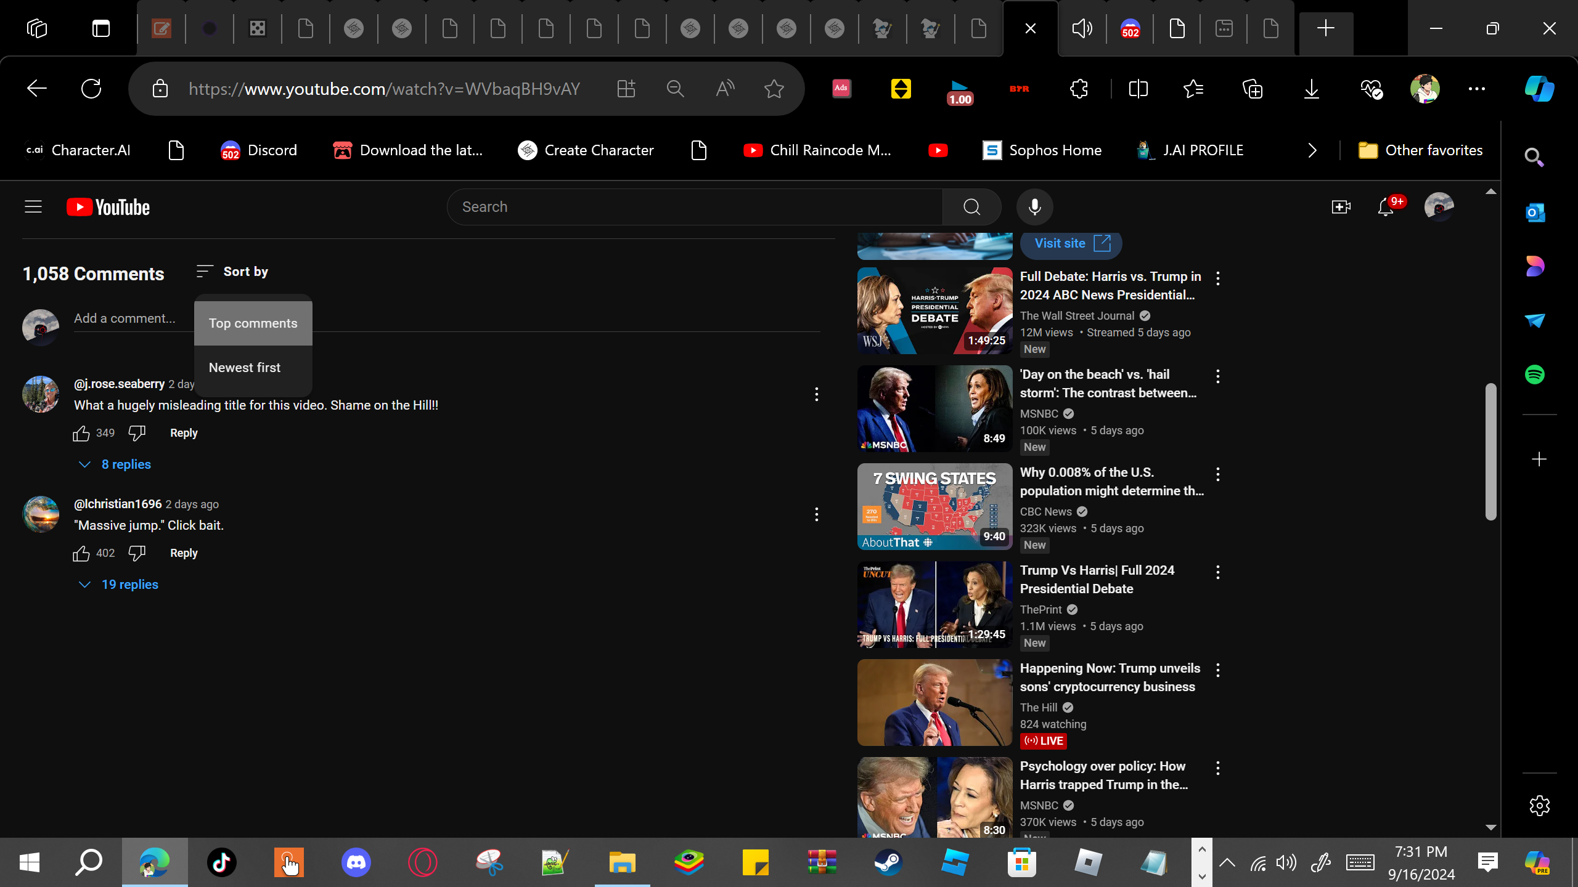Click the Visit site link
This screenshot has height=887, width=1578.
point(1071,244)
